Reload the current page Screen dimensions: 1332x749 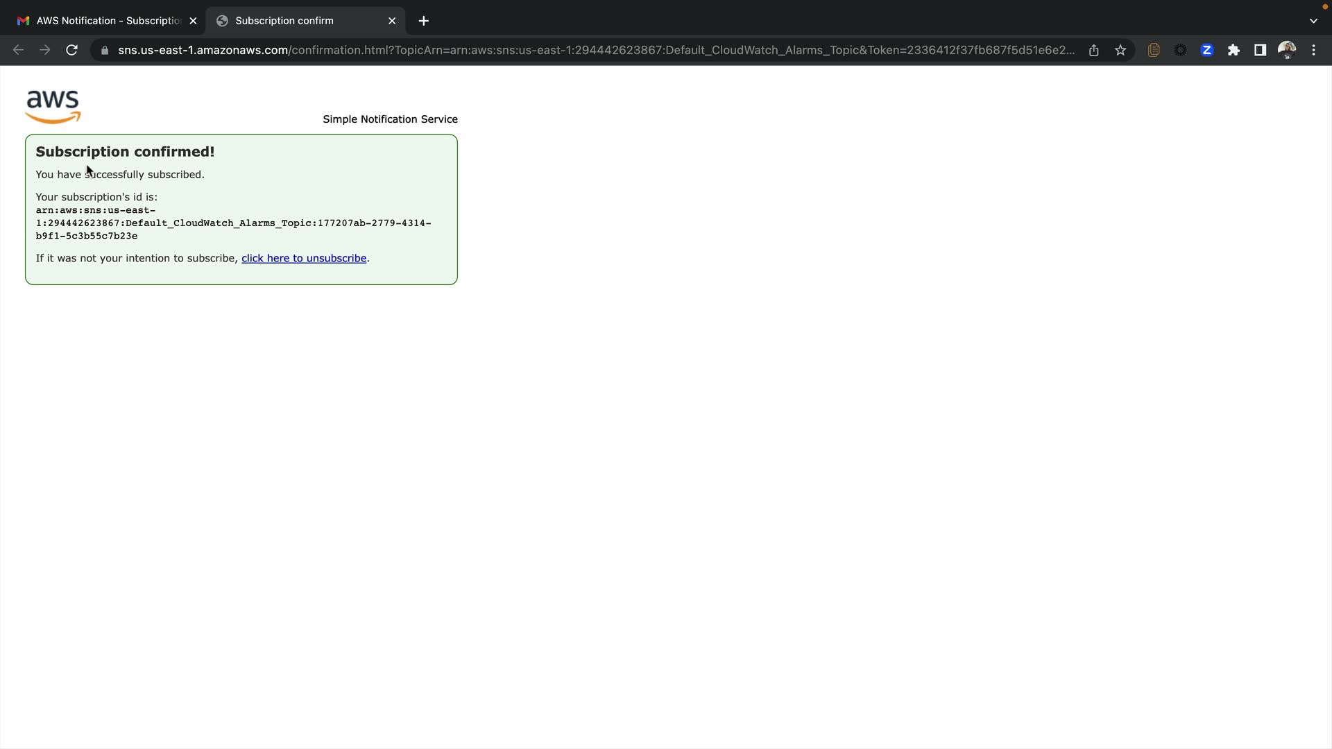pyautogui.click(x=71, y=50)
